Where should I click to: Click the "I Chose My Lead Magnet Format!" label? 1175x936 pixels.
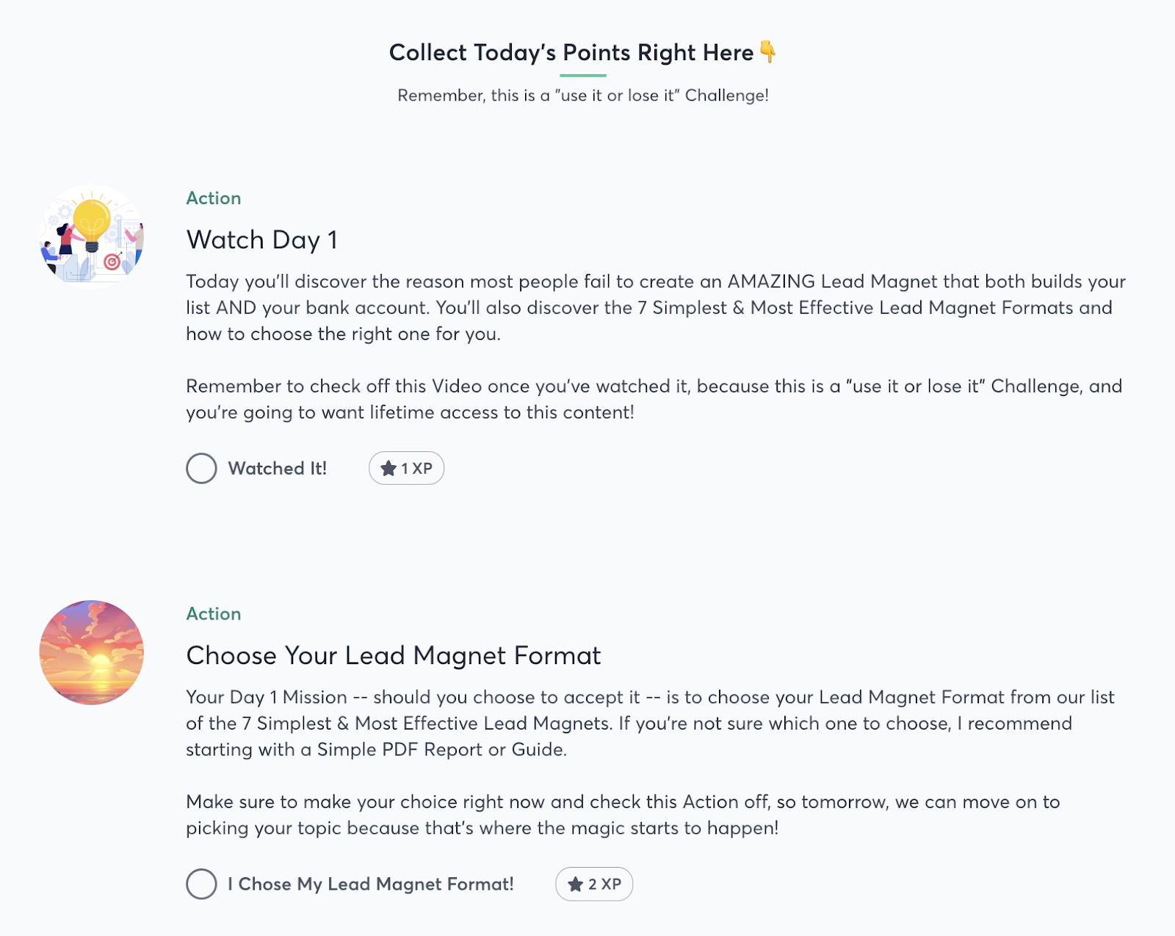[x=371, y=884]
